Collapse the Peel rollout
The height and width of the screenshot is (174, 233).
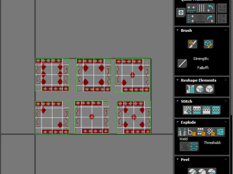point(178,159)
